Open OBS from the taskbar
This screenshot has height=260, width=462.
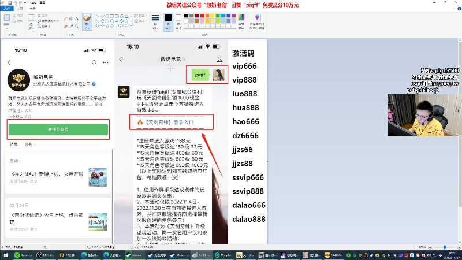click(x=46, y=255)
